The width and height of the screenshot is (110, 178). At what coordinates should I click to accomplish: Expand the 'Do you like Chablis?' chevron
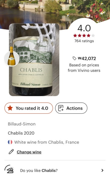(x=102, y=170)
